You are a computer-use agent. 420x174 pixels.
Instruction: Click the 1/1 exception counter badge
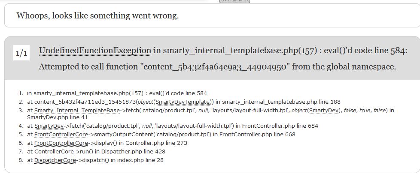[x=21, y=53]
